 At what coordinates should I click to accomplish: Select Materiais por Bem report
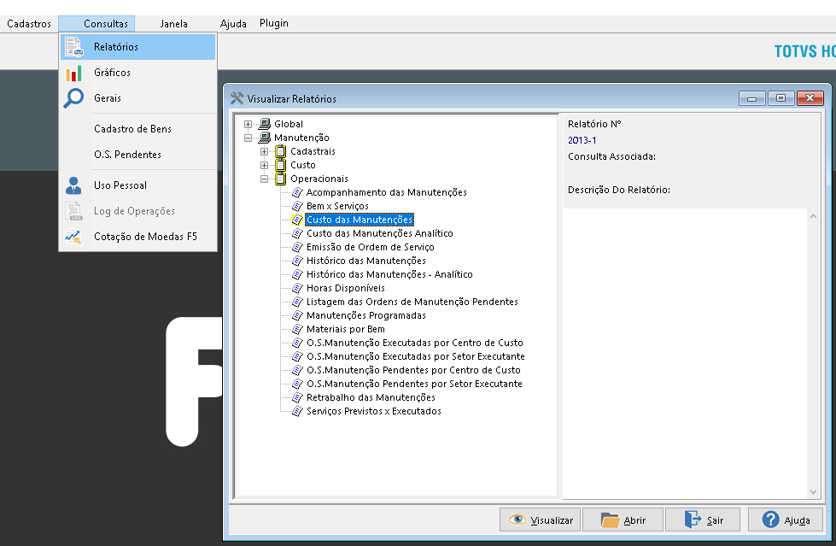345,329
